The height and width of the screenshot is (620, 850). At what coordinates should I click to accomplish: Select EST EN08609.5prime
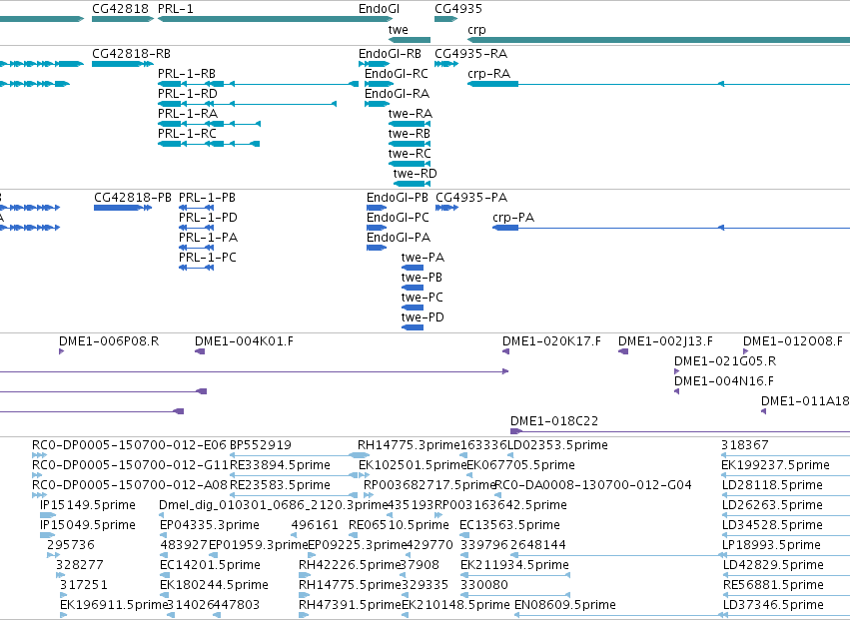coord(620,615)
